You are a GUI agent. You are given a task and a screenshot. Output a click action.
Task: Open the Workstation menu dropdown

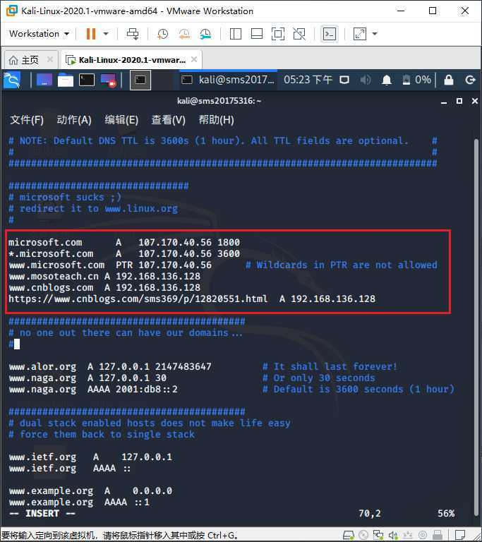[39, 34]
